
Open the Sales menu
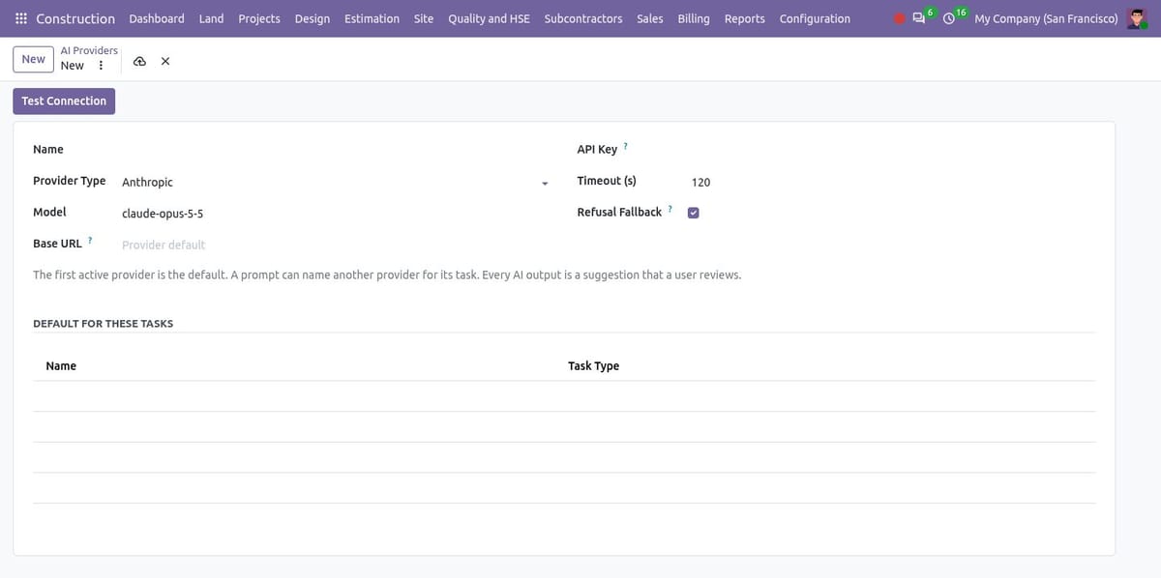[x=650, y=18]
